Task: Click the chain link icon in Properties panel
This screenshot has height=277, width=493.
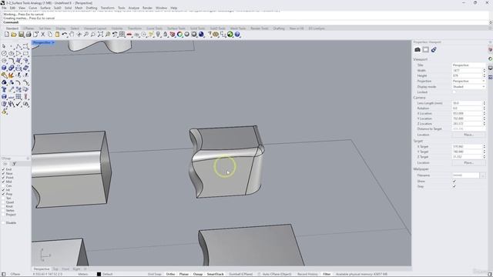Action: click(x=434, y=49)
